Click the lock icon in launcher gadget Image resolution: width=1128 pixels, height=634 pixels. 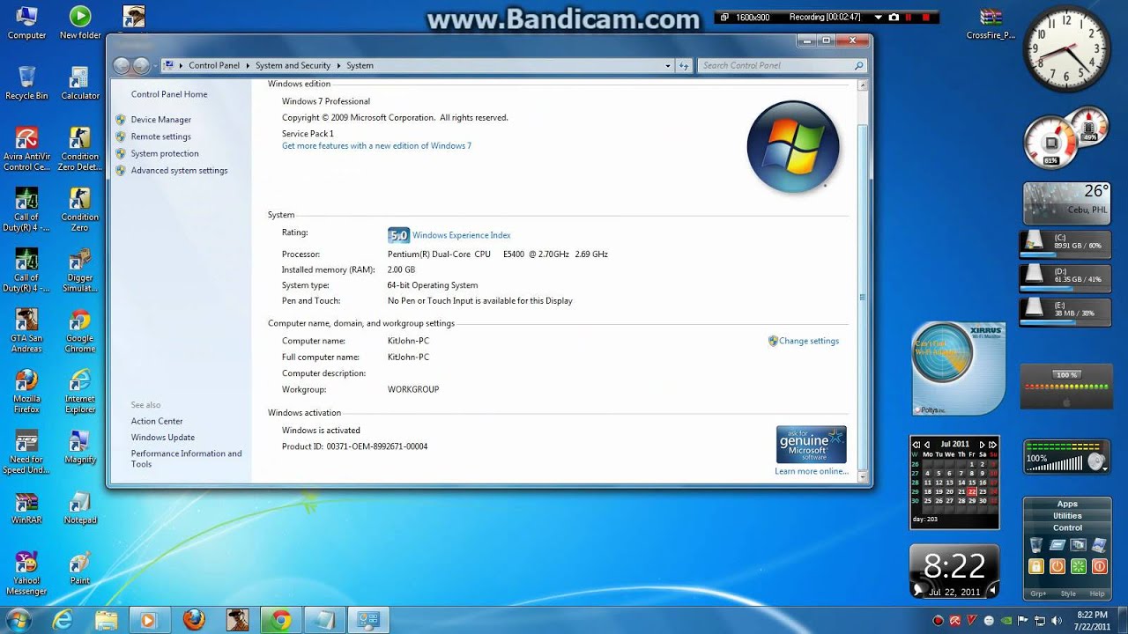[1036, 566]
